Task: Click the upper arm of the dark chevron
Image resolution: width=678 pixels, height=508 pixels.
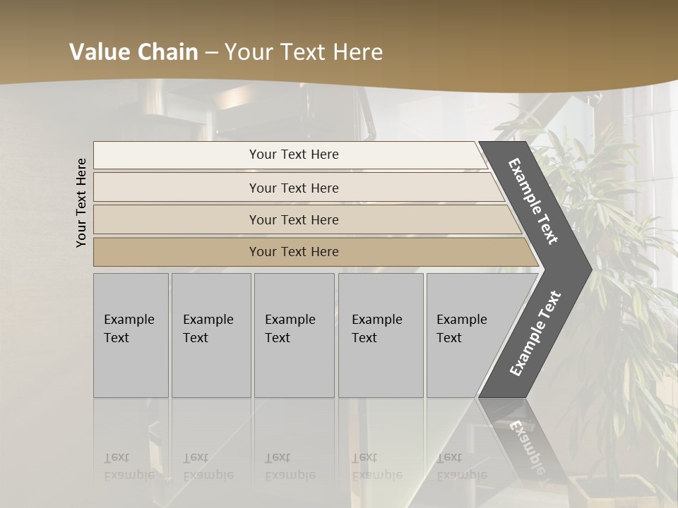Action: 534,202
